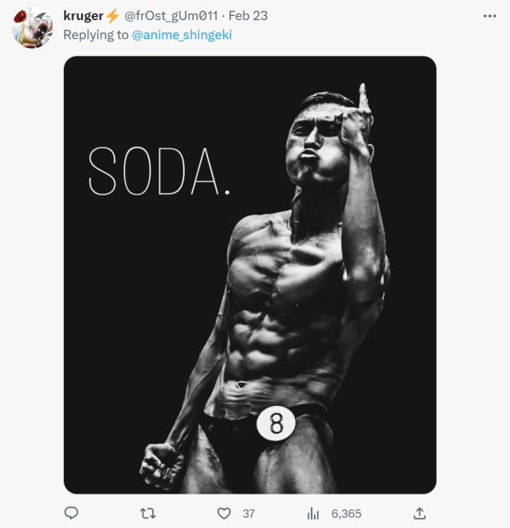Click the share upload arrow icon
Screen dimensions: 510x528
pyautogui.click(x=419, y=514)
